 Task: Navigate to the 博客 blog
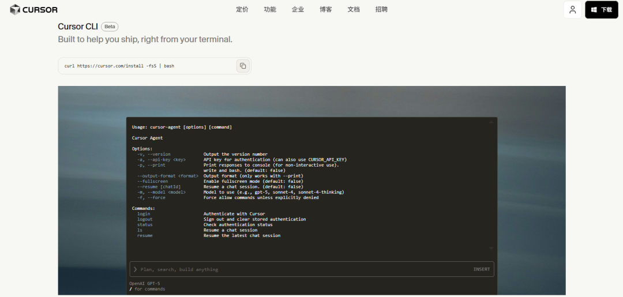click(x=326, y=10)
